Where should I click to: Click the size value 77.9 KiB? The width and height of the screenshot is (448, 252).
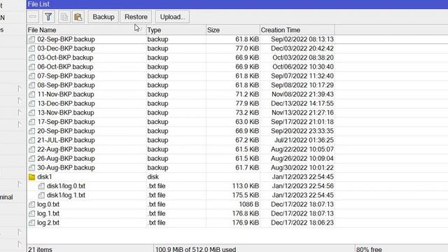[247, 104]
